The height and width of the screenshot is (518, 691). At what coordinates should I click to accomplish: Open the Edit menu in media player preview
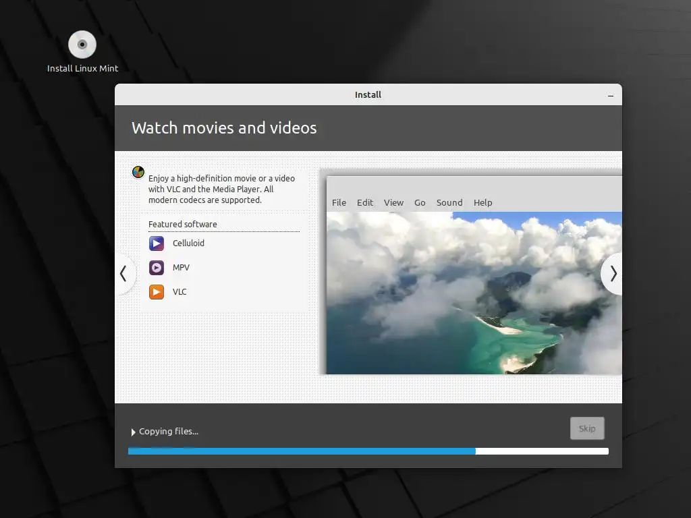tap(365, 202)
